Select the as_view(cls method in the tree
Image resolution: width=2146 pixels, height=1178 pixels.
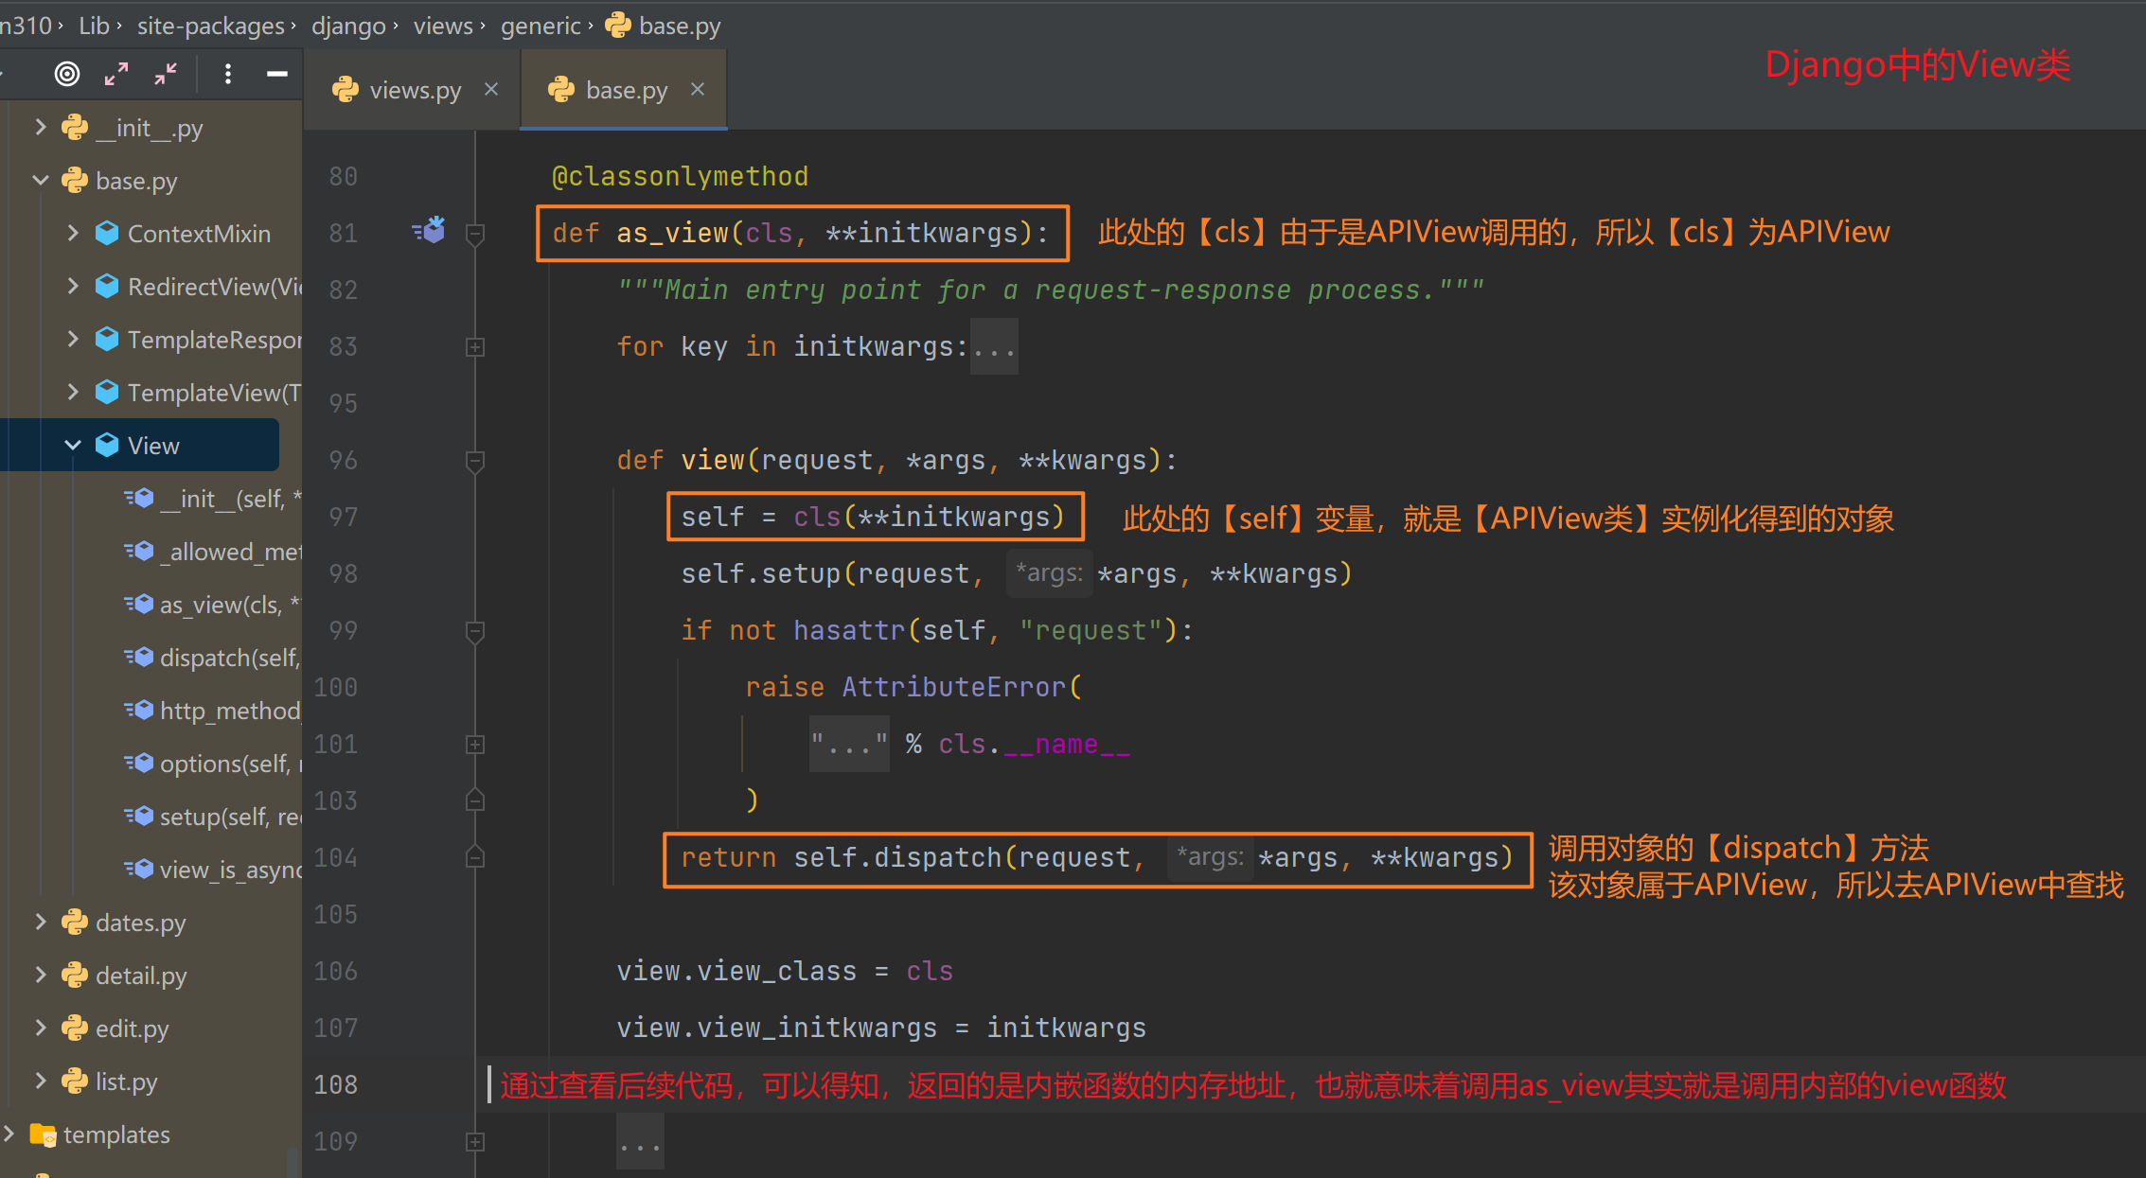[x=230, y=605]
